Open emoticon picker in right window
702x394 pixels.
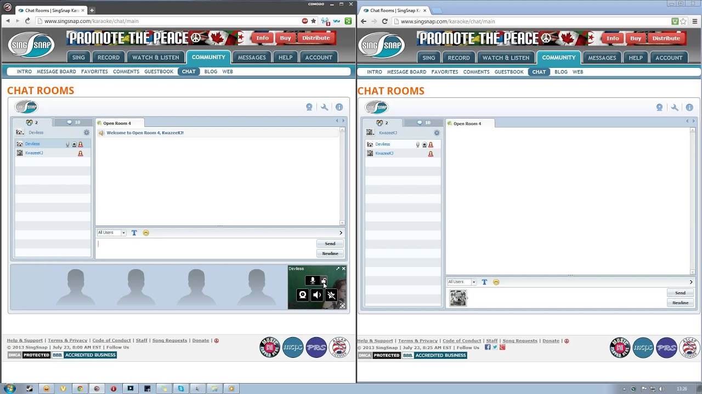[x=496, y=282]
